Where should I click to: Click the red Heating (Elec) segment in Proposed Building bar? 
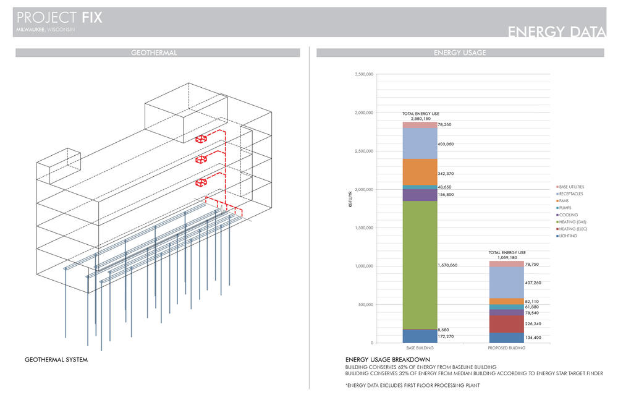(x=506, y=324)
